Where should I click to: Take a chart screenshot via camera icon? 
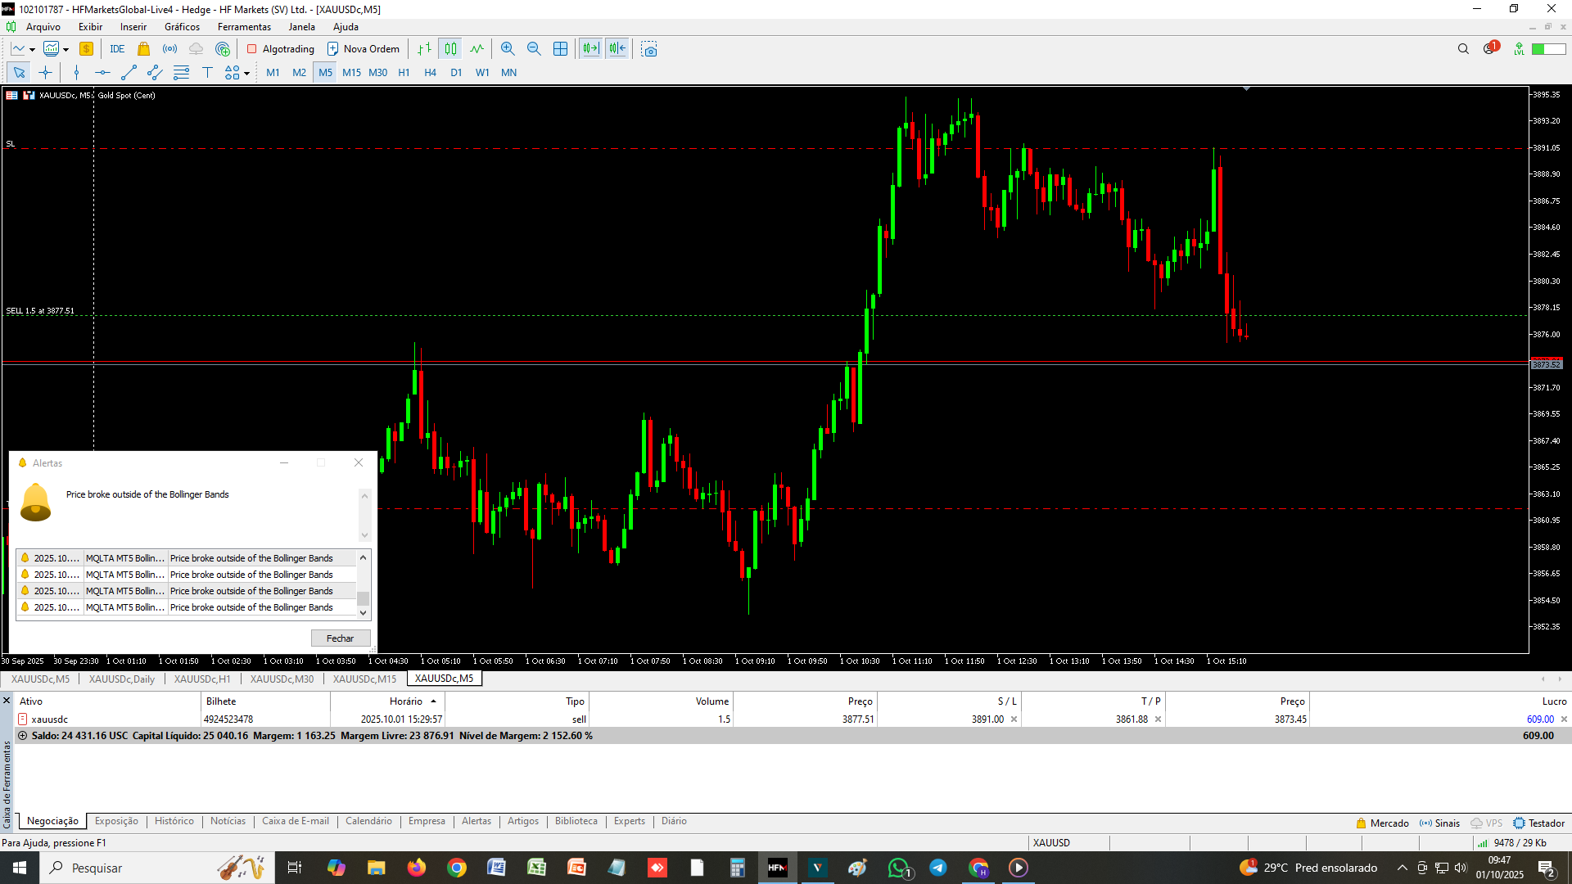point(649,49)
